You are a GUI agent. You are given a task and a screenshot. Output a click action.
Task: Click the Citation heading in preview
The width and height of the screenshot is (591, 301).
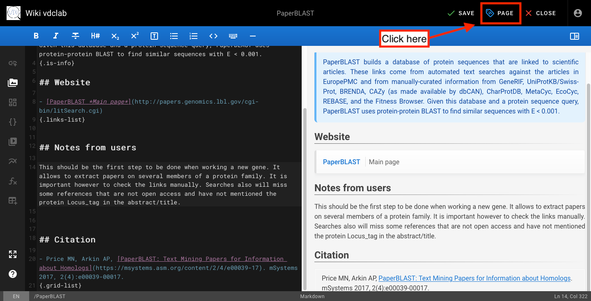332,255
